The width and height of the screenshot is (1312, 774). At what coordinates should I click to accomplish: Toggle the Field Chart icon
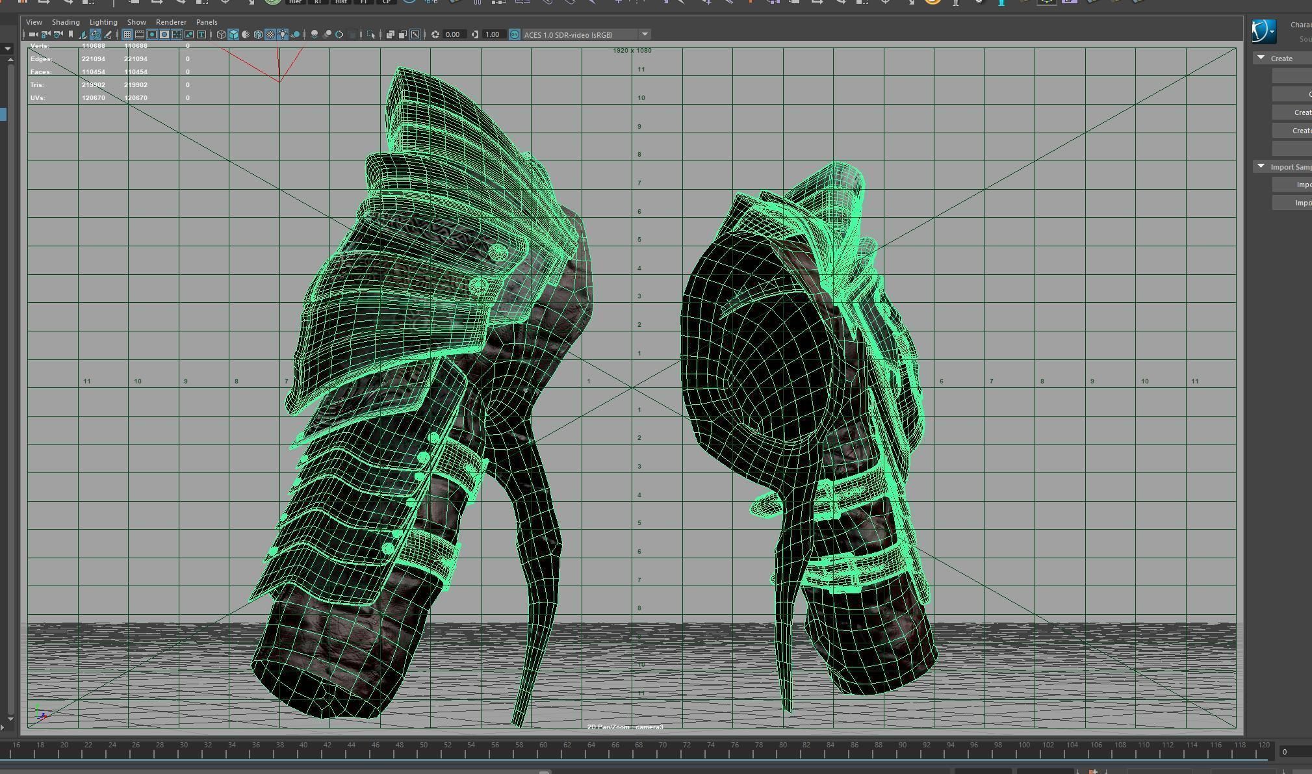coord(177,34)
